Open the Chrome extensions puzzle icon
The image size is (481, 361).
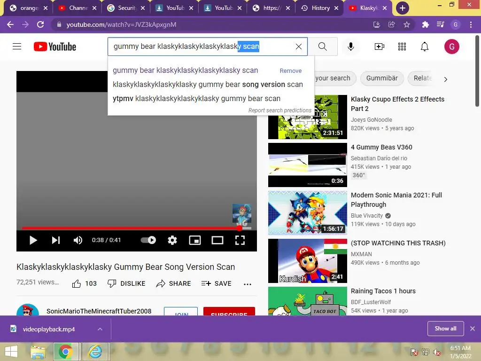tap(425, 24)
